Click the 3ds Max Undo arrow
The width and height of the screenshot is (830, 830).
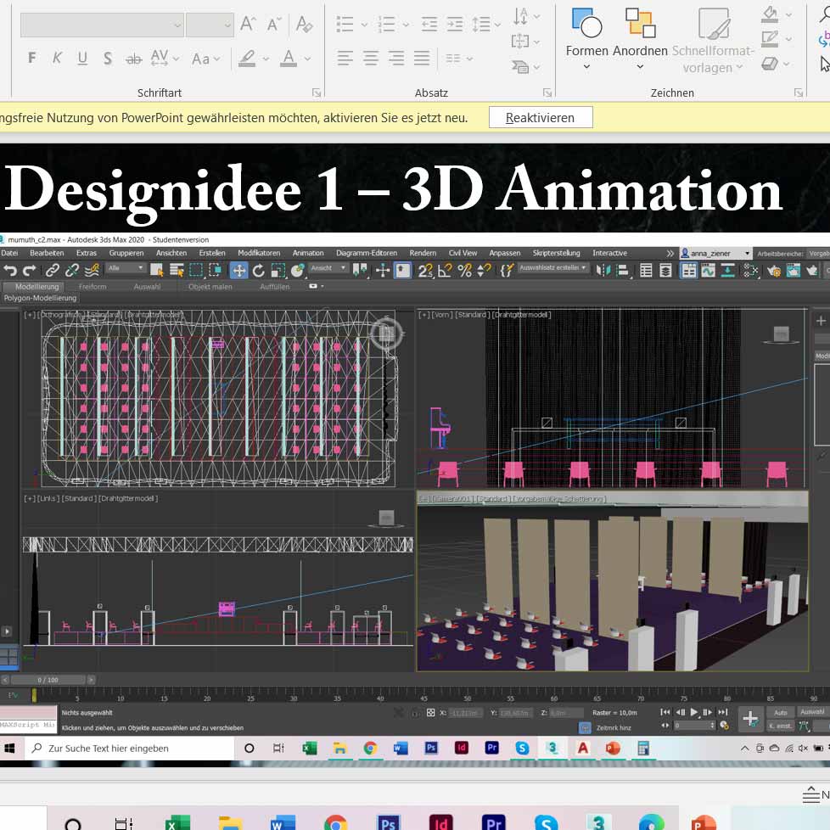pyautogui.click(x=10, y=271)
